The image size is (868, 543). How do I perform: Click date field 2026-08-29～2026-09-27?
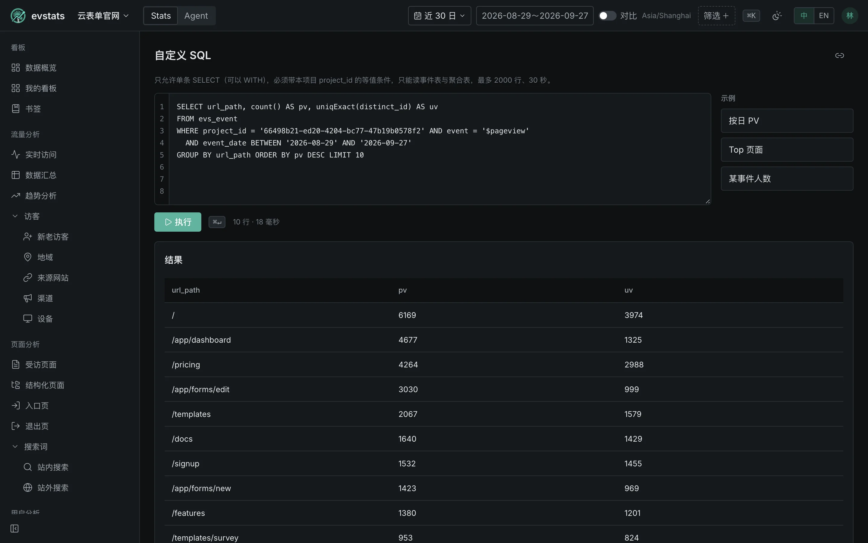534,16
